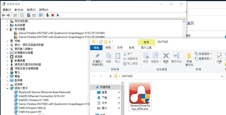The width and height of the screenshot is (226, 115).
Task: Open the Properties toolbar icon in Device Manager
Action: pyautogui.click(x=22, y=15)
